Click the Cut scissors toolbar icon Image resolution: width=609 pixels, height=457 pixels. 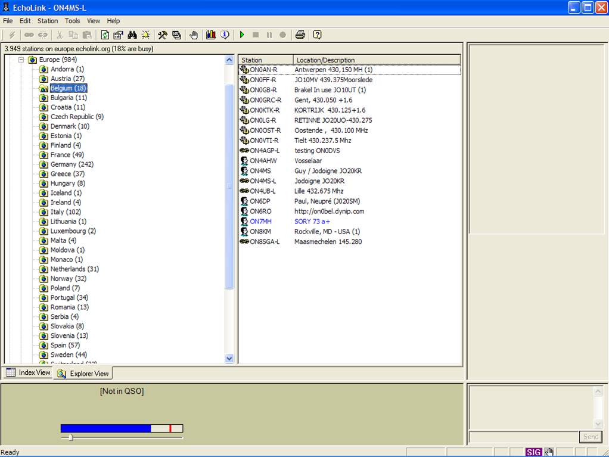(60, 35)
